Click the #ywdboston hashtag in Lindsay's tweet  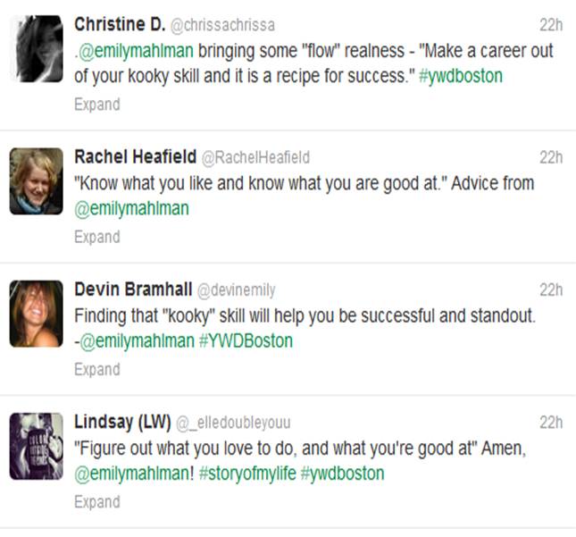(x=342, y=474)
